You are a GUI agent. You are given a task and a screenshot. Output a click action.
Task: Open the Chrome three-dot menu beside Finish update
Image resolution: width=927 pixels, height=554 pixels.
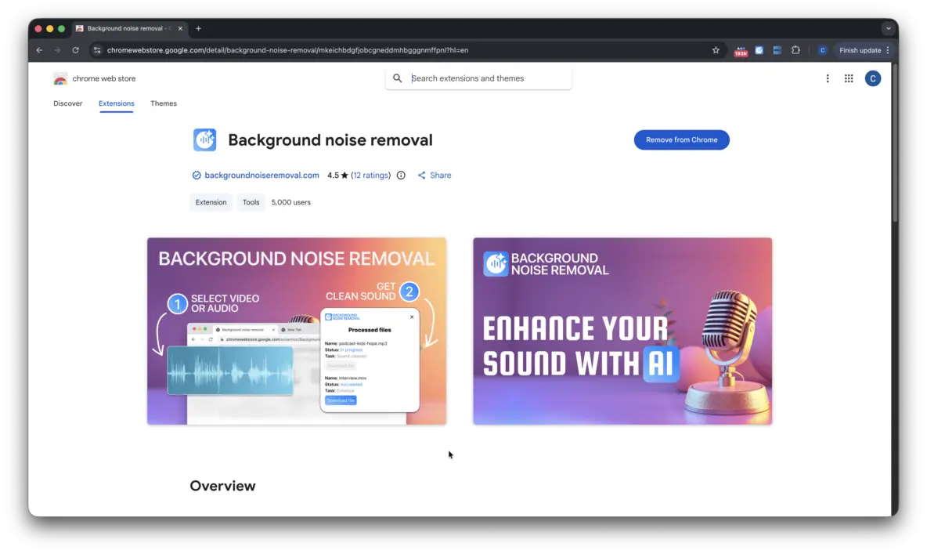click(x=887, y=50)
